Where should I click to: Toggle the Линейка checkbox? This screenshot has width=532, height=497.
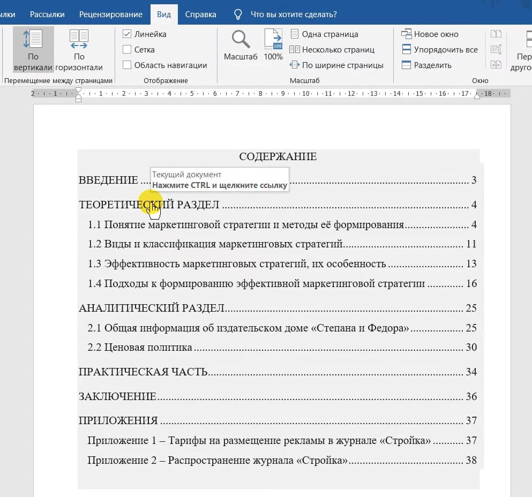coord(127,34)
